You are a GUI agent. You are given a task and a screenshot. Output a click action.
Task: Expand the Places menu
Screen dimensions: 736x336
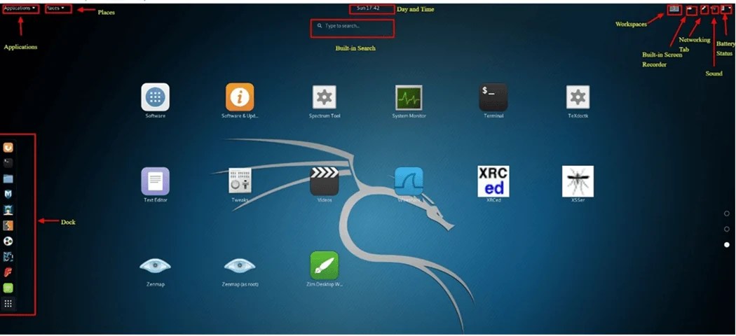pyautogui.click(x=55, y=8)
